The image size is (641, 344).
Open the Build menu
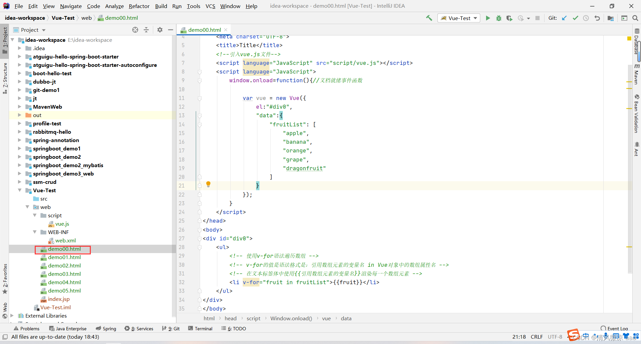click(161, 6)
